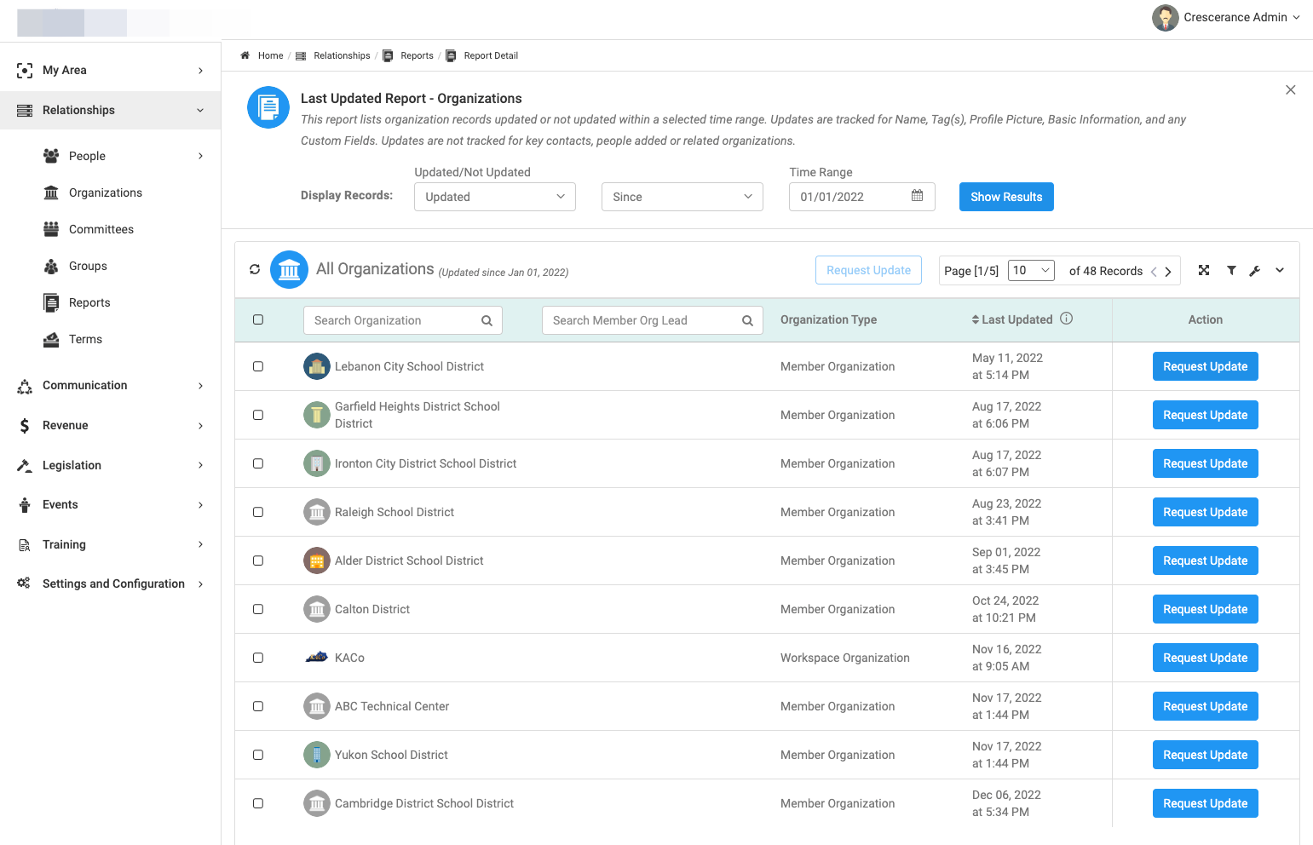Click Request Update for Calton District

1205,609
